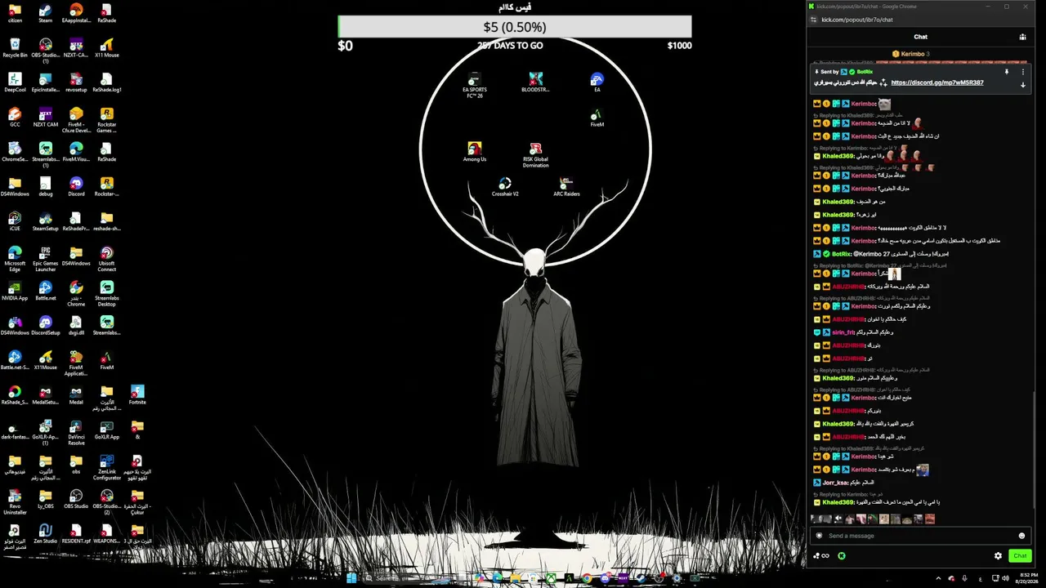Click the green Chat send button

coord(1020,556)
